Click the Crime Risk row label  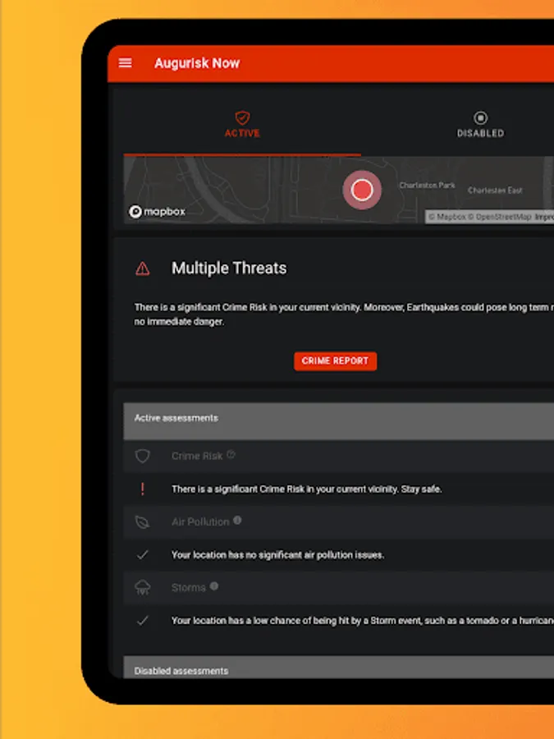[x=197, y=456]
